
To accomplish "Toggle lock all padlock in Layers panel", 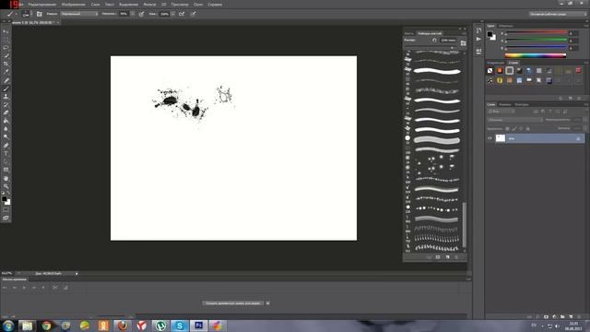I will click(x=528, y=129).
